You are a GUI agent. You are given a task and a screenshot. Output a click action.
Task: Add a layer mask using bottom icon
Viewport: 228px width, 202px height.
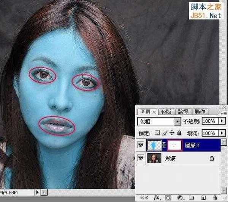click(x=168, y=197)
